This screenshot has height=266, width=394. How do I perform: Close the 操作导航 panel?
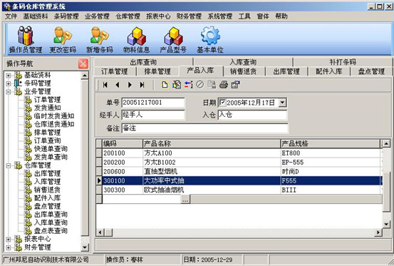coord(83,63)
